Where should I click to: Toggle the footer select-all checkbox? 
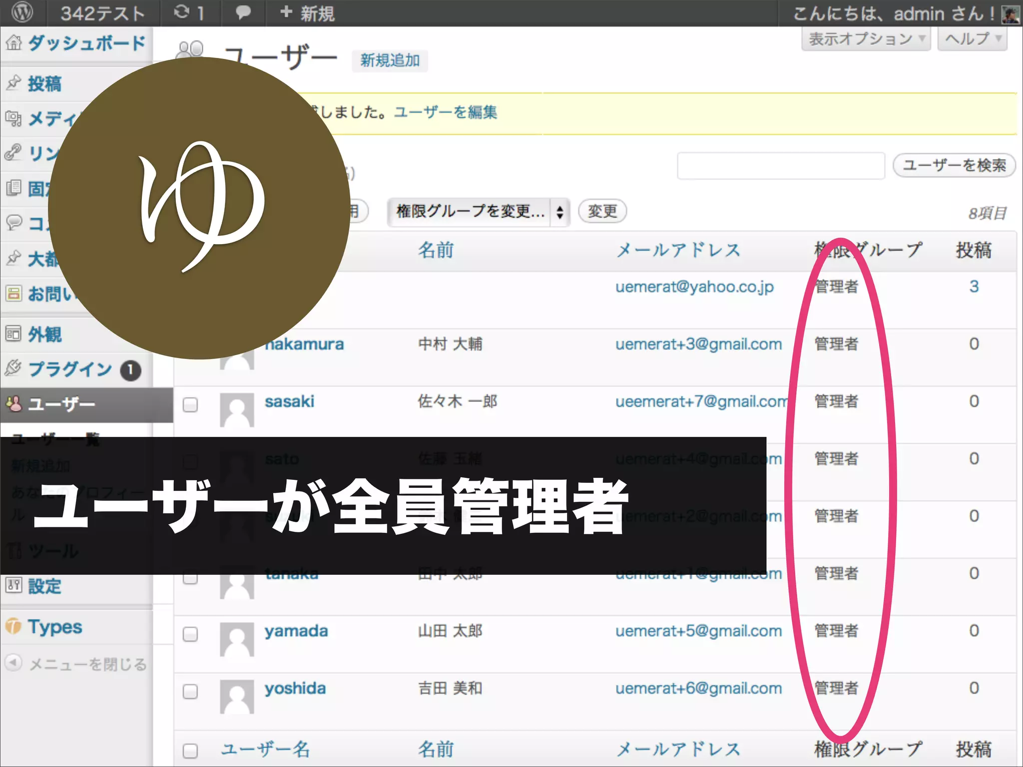tap(190, 751)
